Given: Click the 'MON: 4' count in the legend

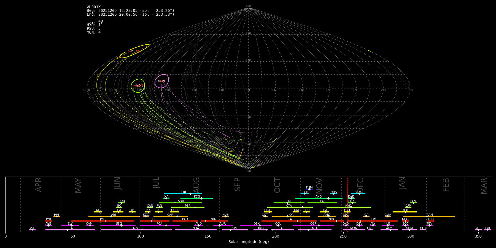Looking at the screenshot, I should 94,32.
